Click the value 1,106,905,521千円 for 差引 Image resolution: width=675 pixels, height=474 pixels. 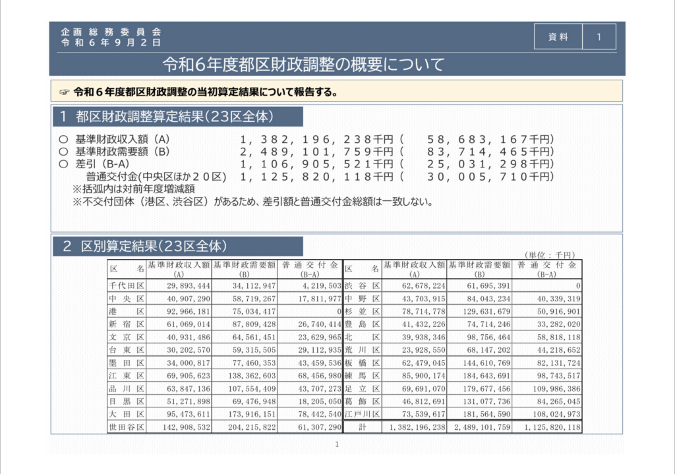coord(317,164)
